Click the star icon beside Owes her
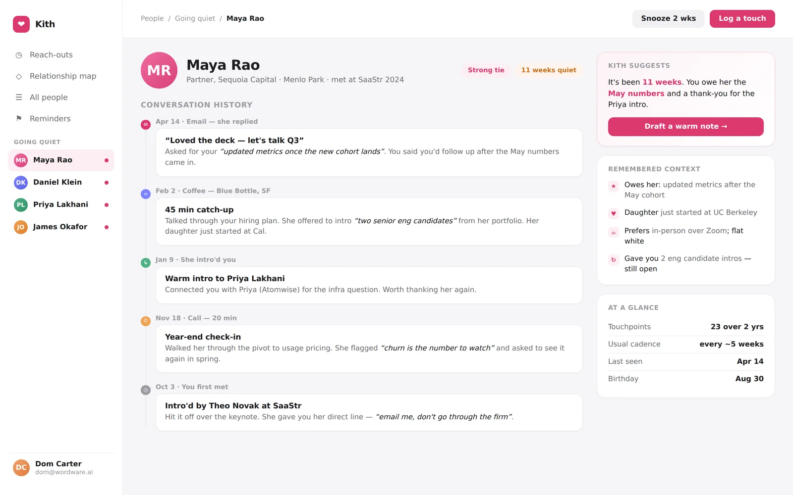 tap(614, 186)
